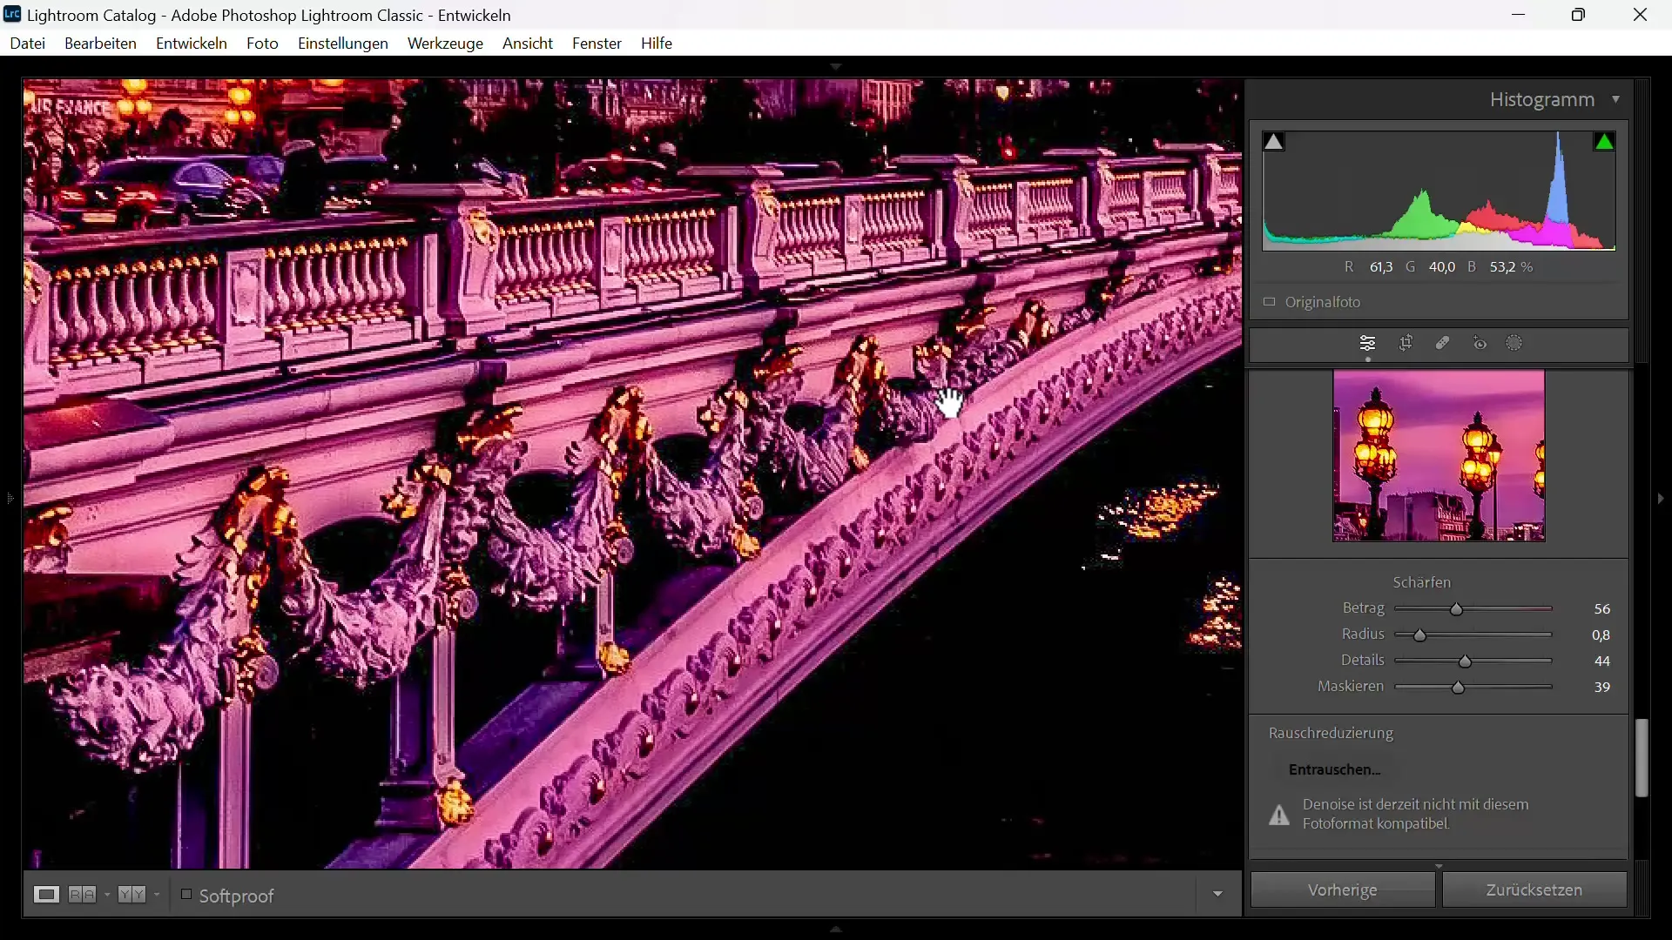
Task: Toggle the shadow clipping triangle in histogram
Action: pos(1275,142)
